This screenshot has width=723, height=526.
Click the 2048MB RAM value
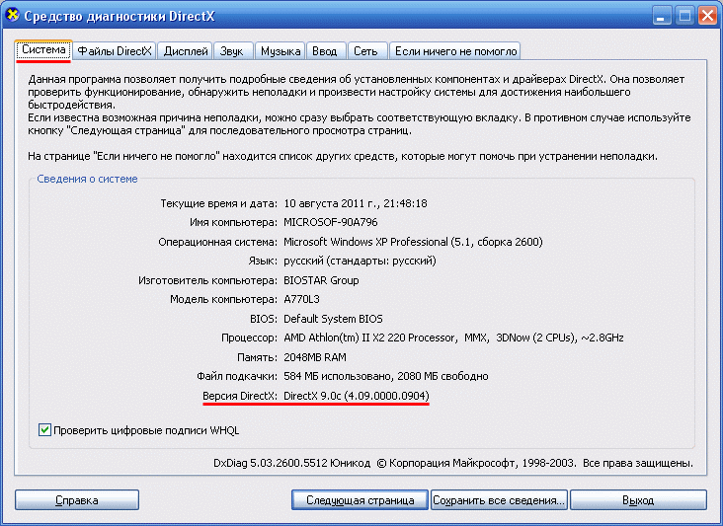(x=314, y=357)
